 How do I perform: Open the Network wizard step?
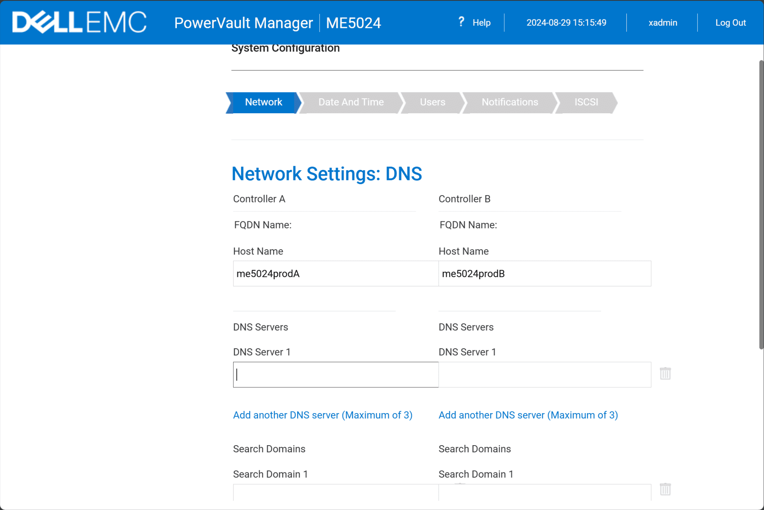point(263,102)
